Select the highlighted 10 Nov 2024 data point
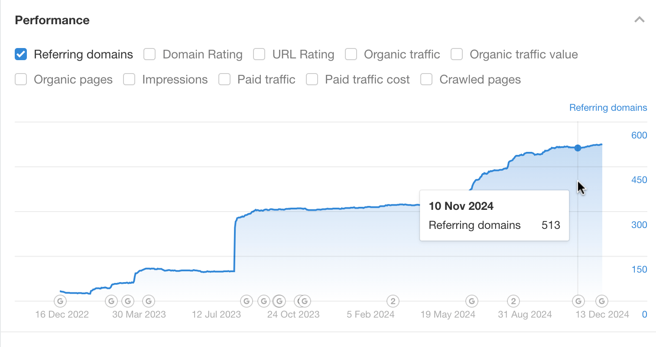 [x=578, y=148]
